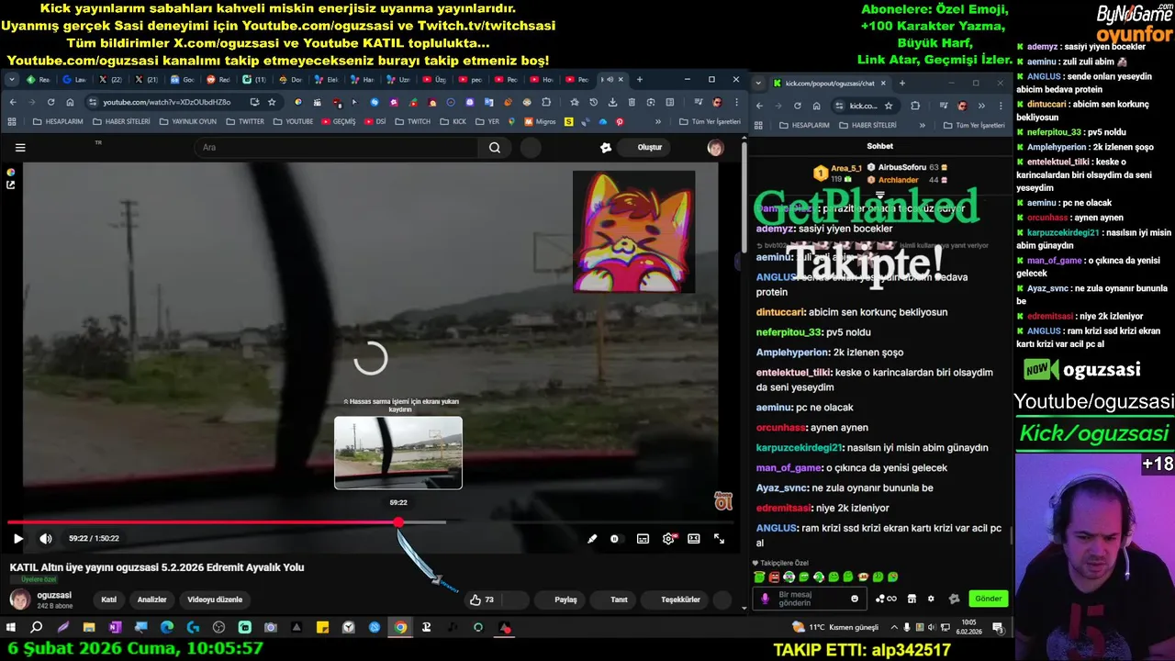The height and width of the screenshot is (661, 1175).
Task: Click the video title text KATIL Altın üye yayını
Action: point(157,567)
